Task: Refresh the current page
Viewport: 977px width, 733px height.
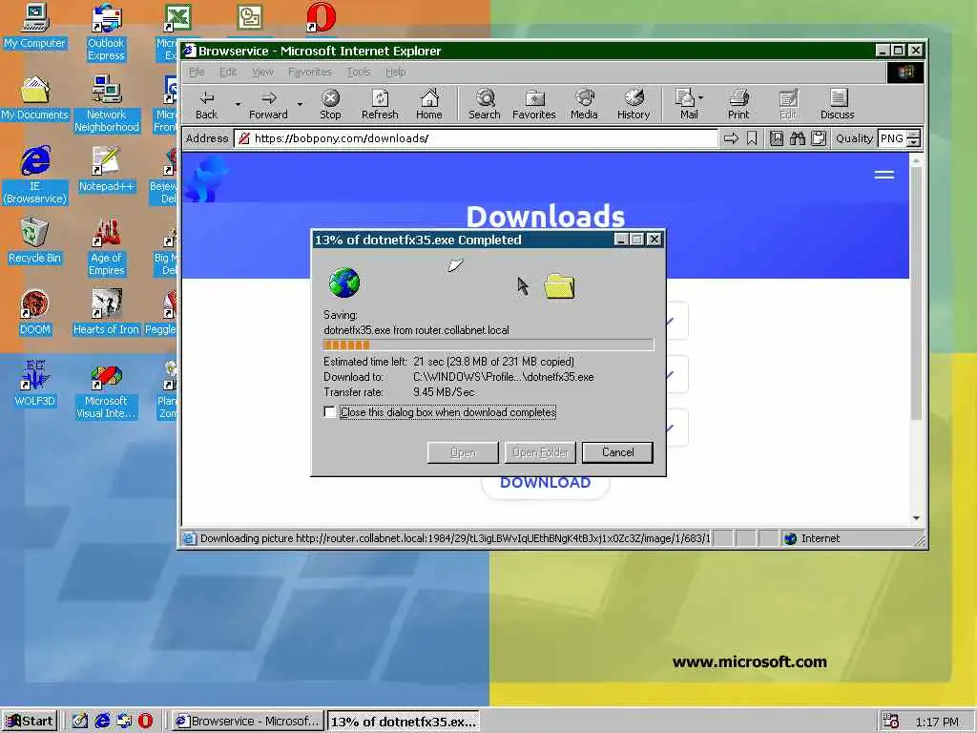Action: [380, 104]
